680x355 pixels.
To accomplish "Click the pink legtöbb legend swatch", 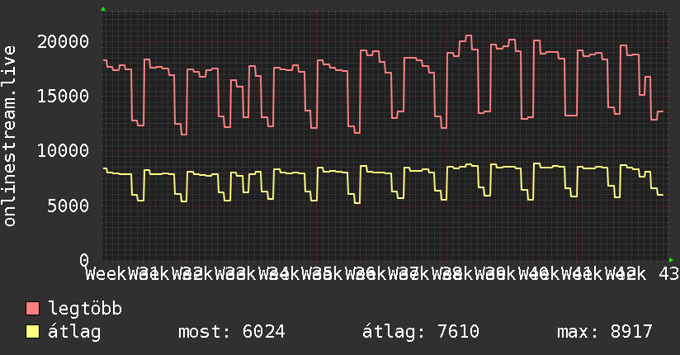I will (32, 309).
